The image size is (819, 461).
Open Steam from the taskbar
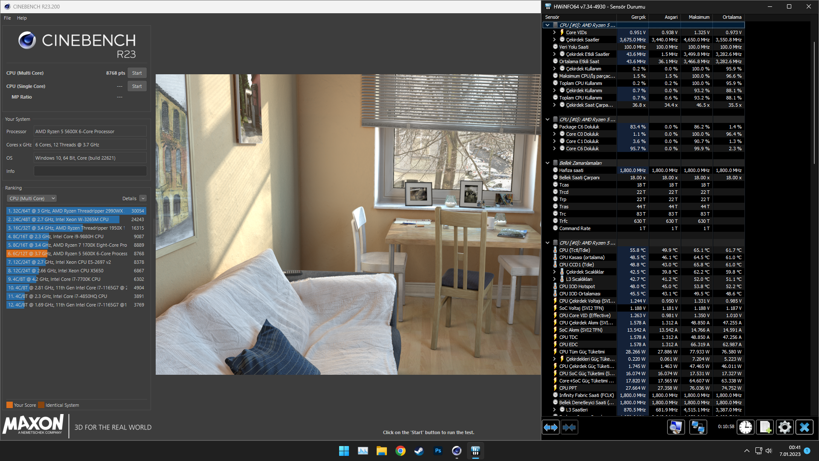(419, 451)
